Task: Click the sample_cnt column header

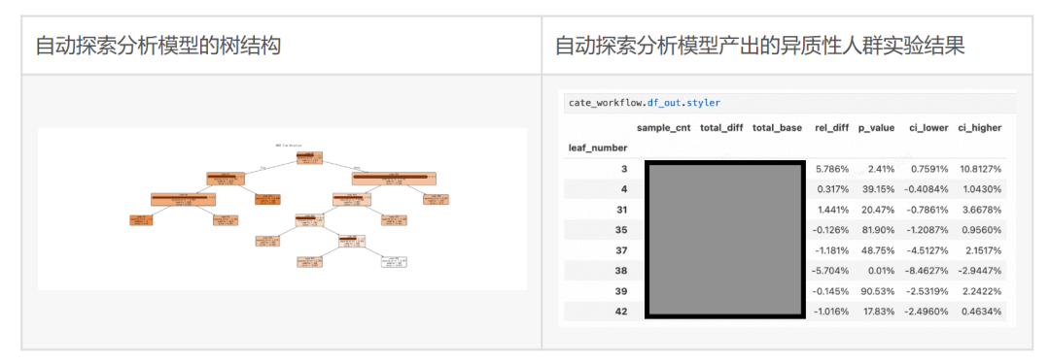Action: click(x=663, y=127)
